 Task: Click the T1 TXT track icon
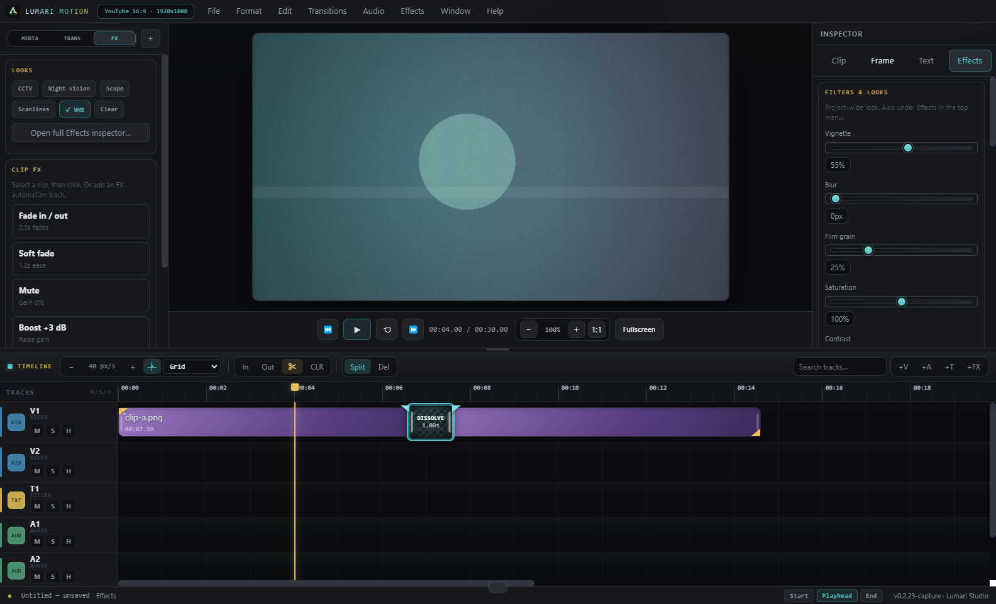coord(16,500)
